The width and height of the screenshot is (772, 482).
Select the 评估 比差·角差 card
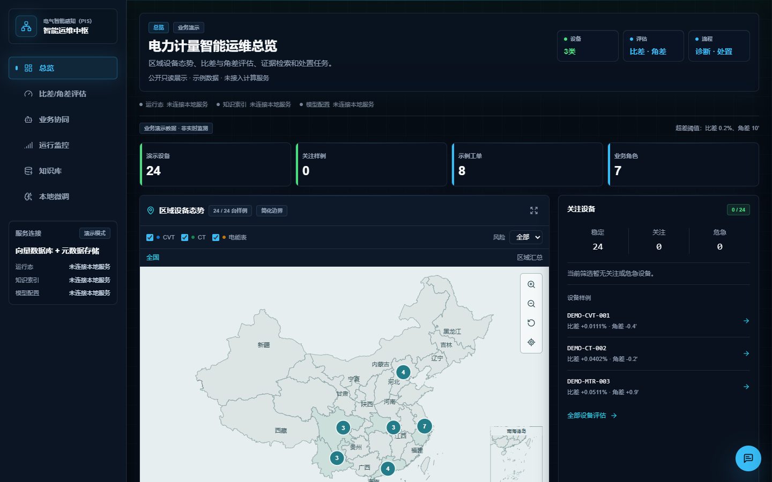point(653,46)
